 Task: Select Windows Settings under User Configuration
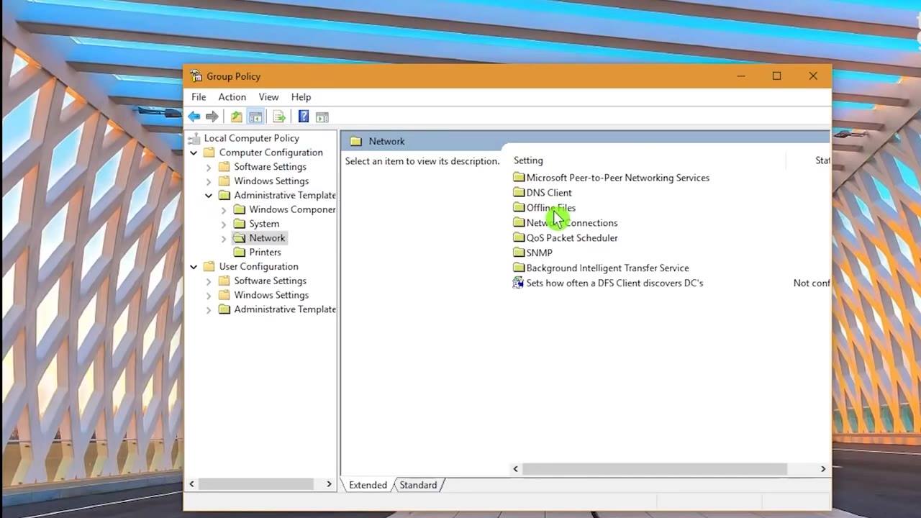click(x=271, y=295)
